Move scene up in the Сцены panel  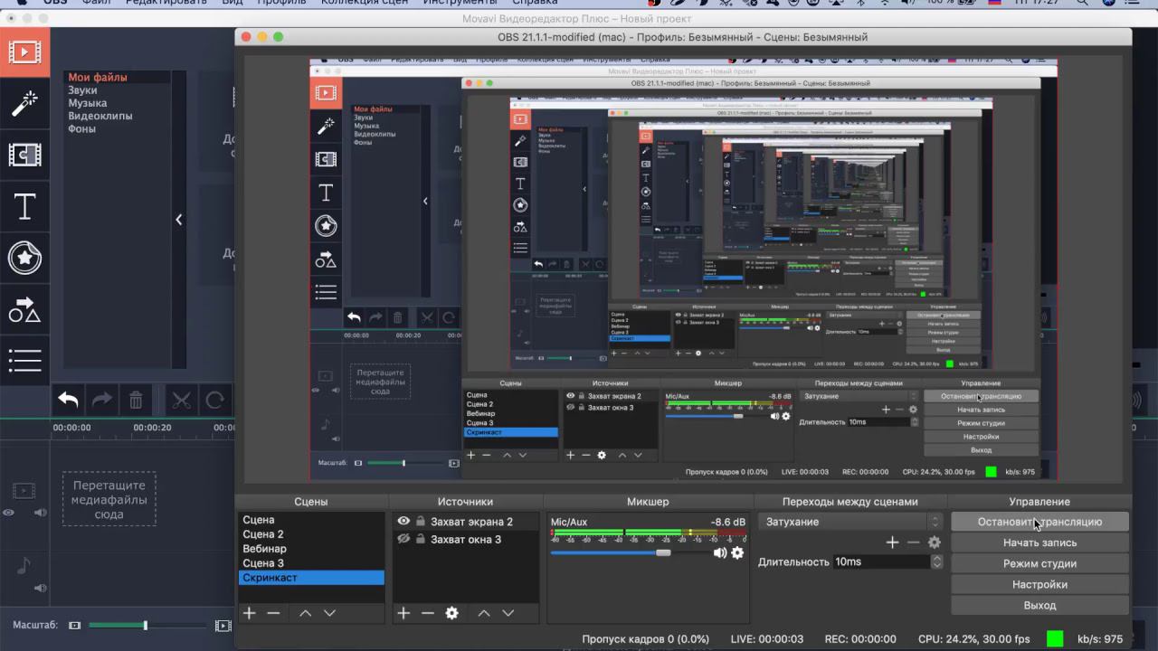305,613
